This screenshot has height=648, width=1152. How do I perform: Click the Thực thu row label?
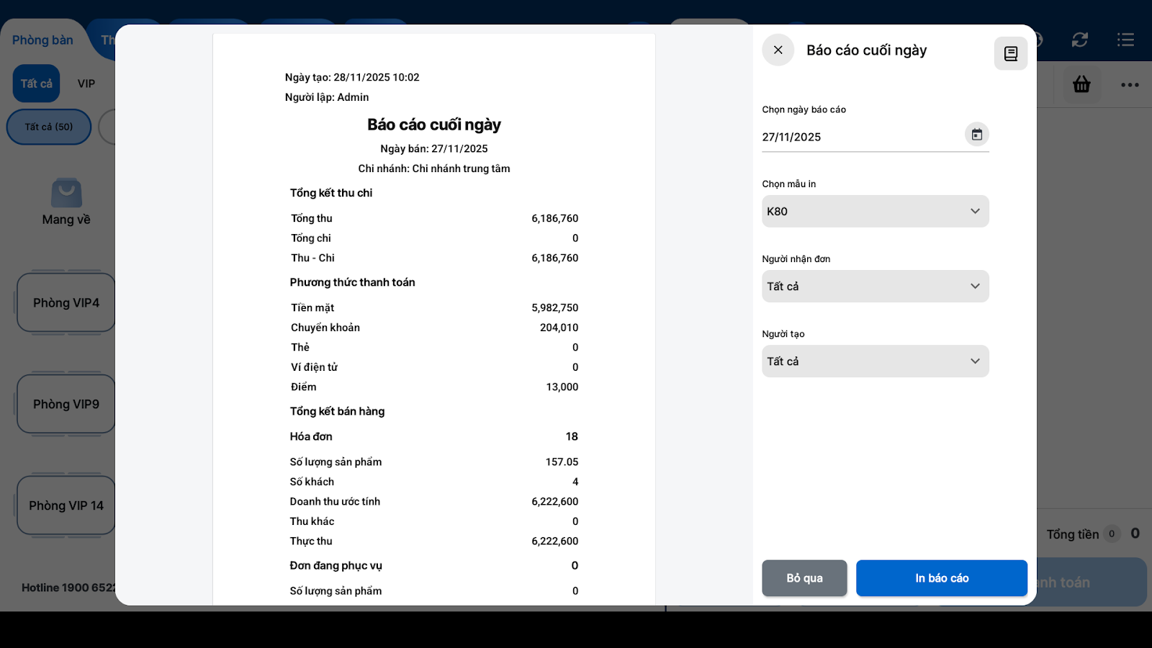(x=311, y=541)
